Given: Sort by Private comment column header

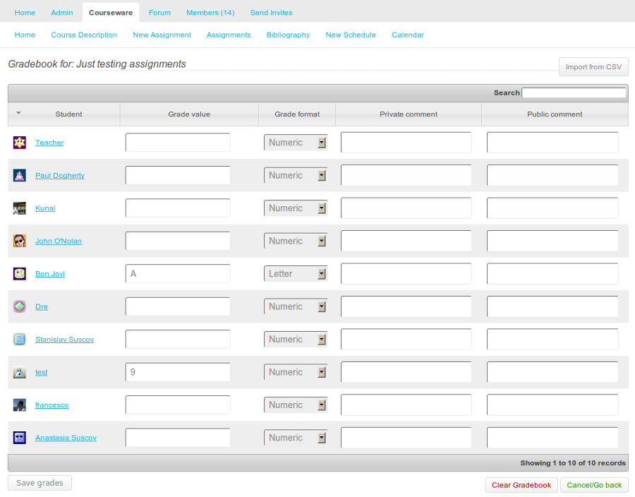Looking at the screenshot, I should click(x=409, y=114).
